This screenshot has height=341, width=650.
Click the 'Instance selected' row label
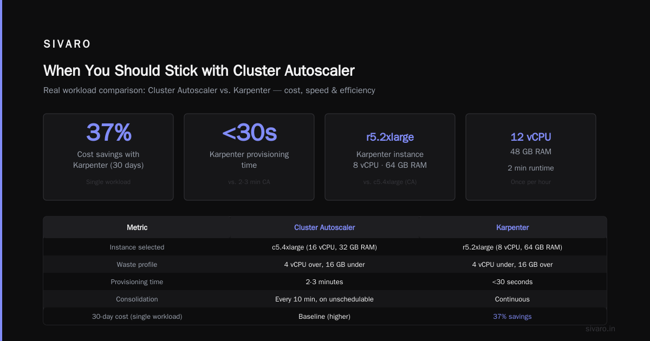(137, 247)
